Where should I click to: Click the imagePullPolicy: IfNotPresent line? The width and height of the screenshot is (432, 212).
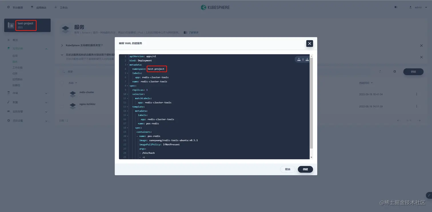pos(159,145)
